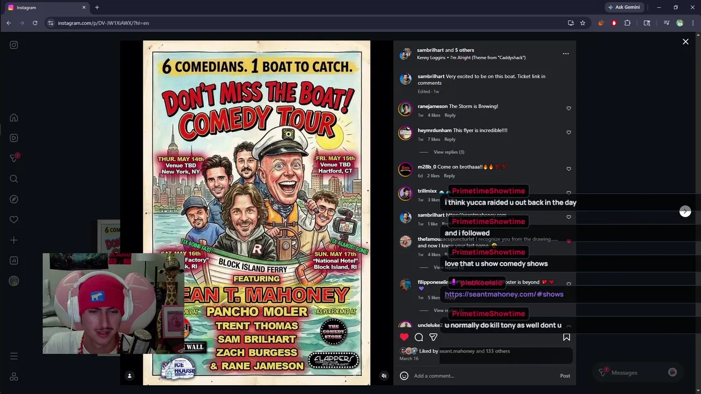
Task: View the 5 others collaborators
Action: 464,50
